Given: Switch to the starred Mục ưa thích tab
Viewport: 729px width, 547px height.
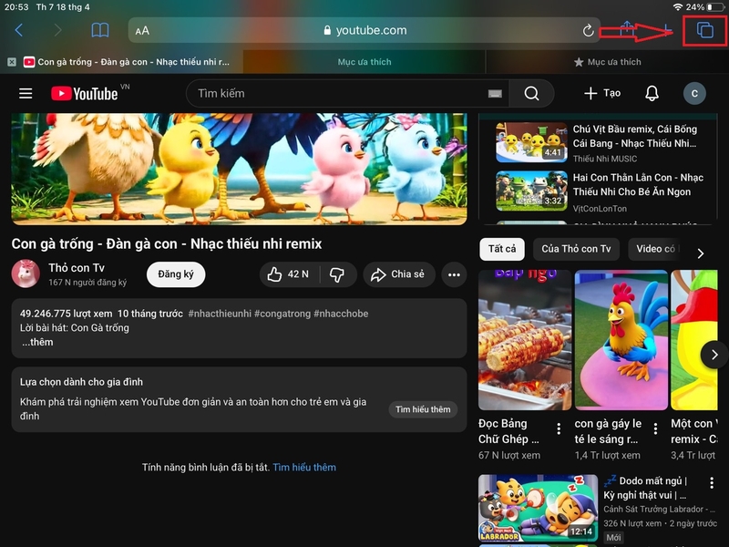Looking at the screenshot, I should 607,62.
